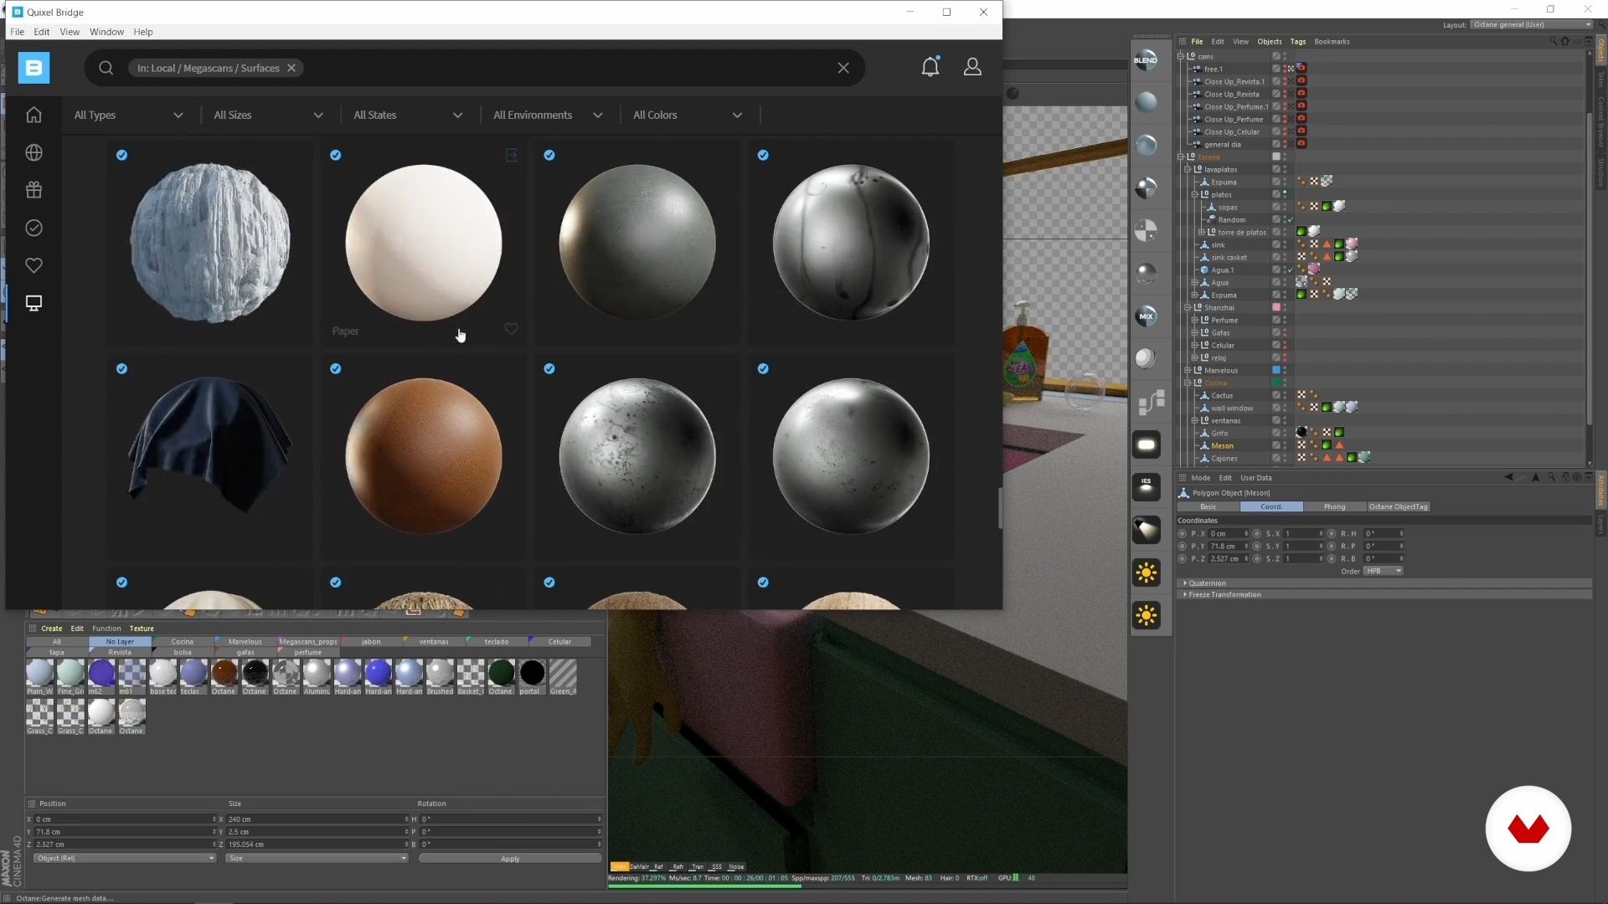Click home icon in Object Manager header
1608x904 pixels.
pos(1564,41)
